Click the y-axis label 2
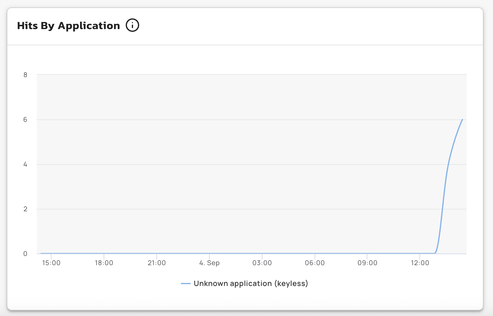This screenshot has height=316, width=493. point(25,209)
